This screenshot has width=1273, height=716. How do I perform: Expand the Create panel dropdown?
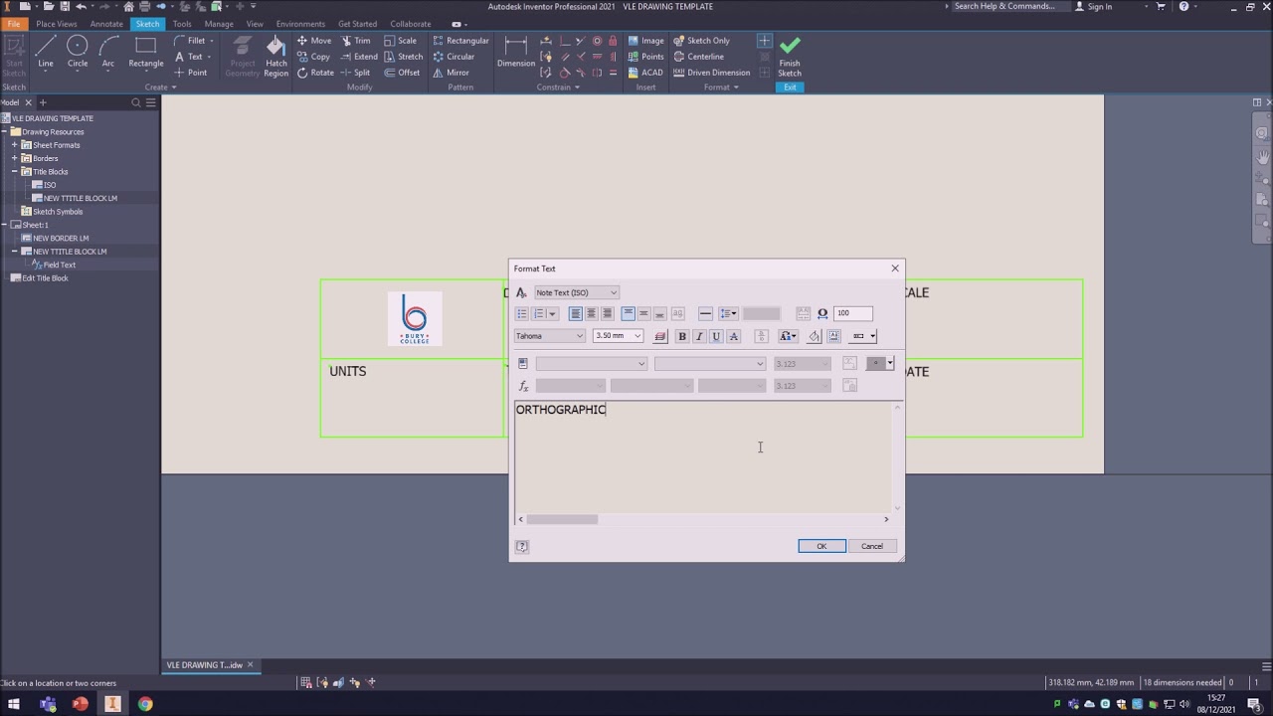point(160,88)
